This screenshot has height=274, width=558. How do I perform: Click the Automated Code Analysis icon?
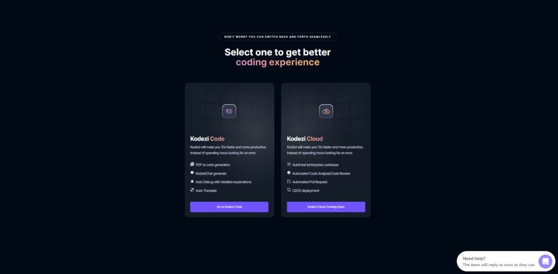(289, 173)
